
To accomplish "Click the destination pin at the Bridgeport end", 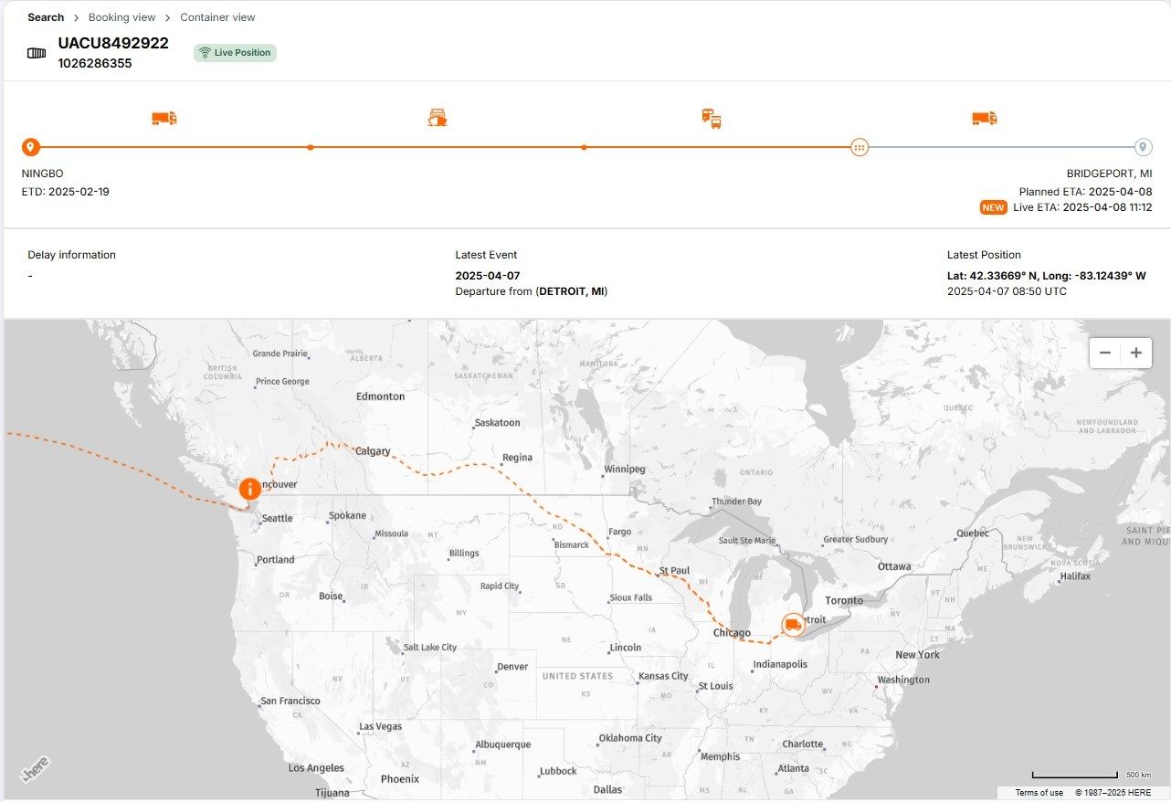I will point(1144,146).
